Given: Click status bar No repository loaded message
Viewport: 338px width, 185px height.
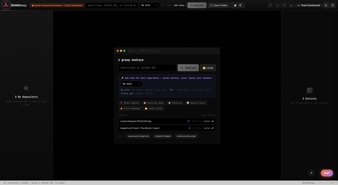Looking at the screenshot, I should 34,183.
